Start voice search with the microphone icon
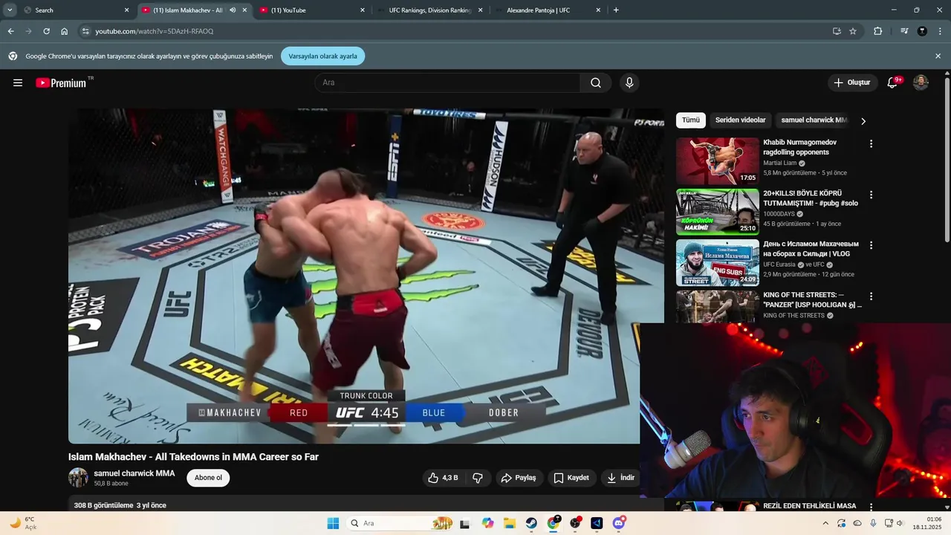The width and height of the screenshot is (951, 535). pyautogui.click(x=629, y=82)
